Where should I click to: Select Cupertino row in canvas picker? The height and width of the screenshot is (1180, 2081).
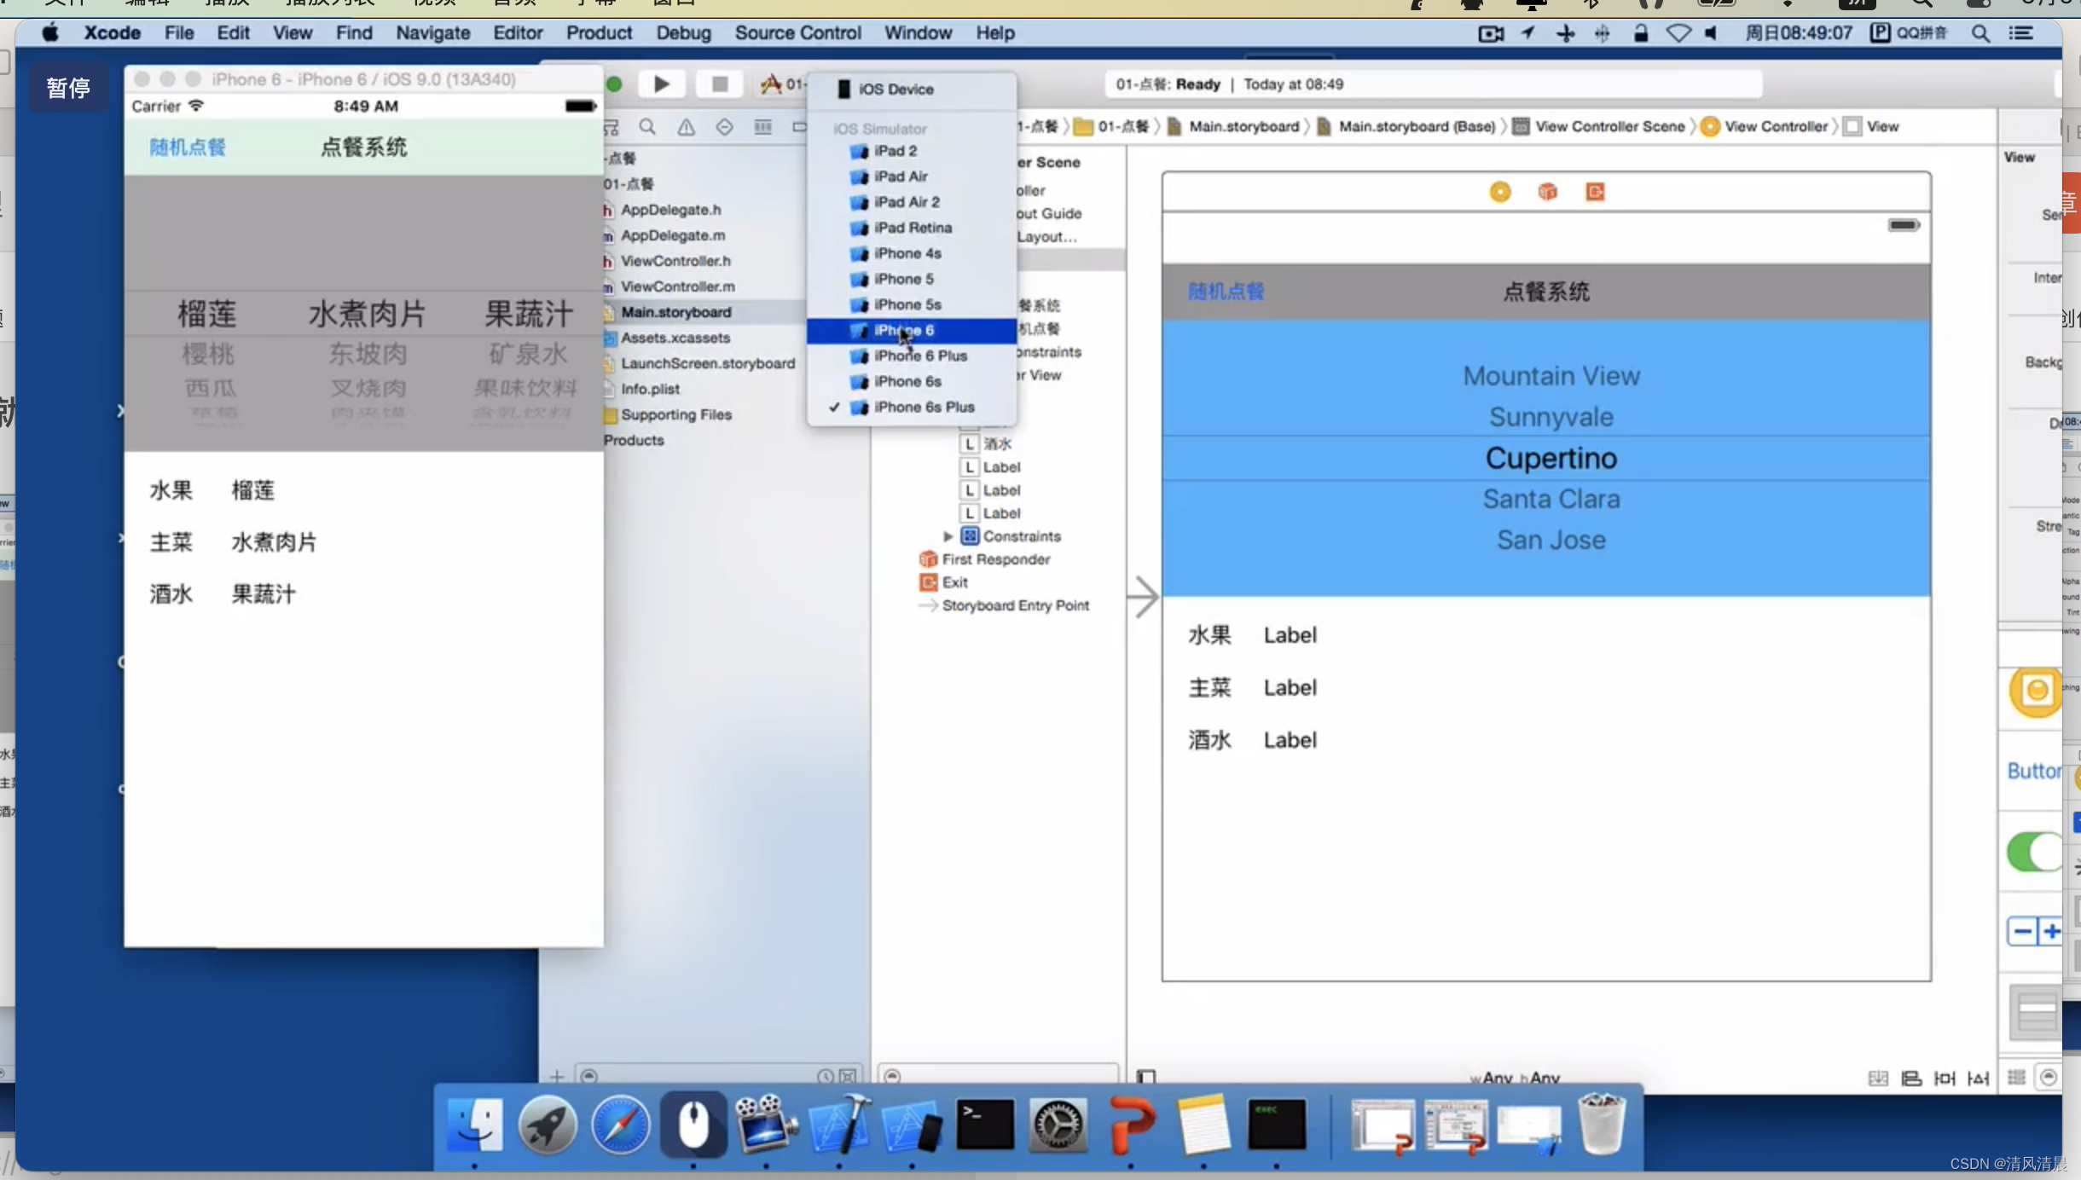coord(1551,459)
